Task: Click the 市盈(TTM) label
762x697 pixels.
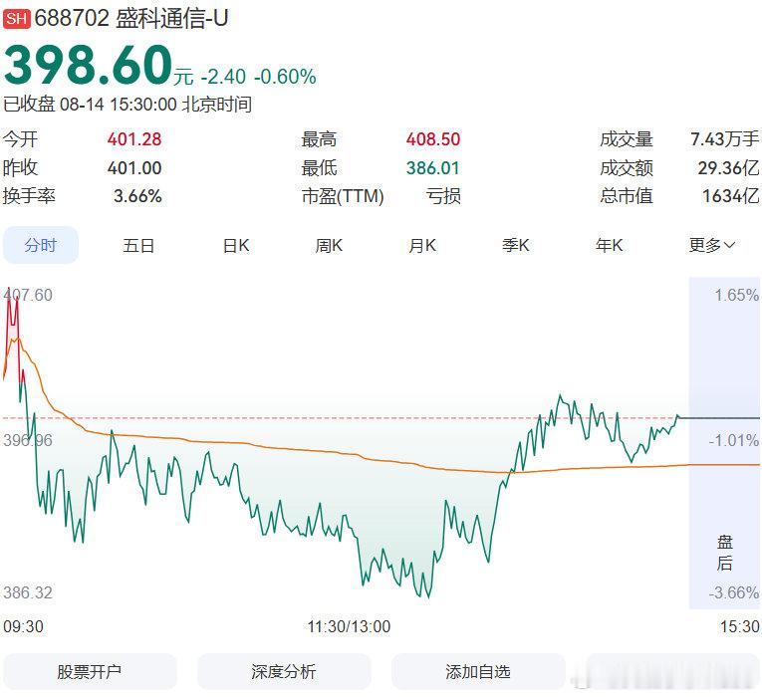Action: coord(343,196)
